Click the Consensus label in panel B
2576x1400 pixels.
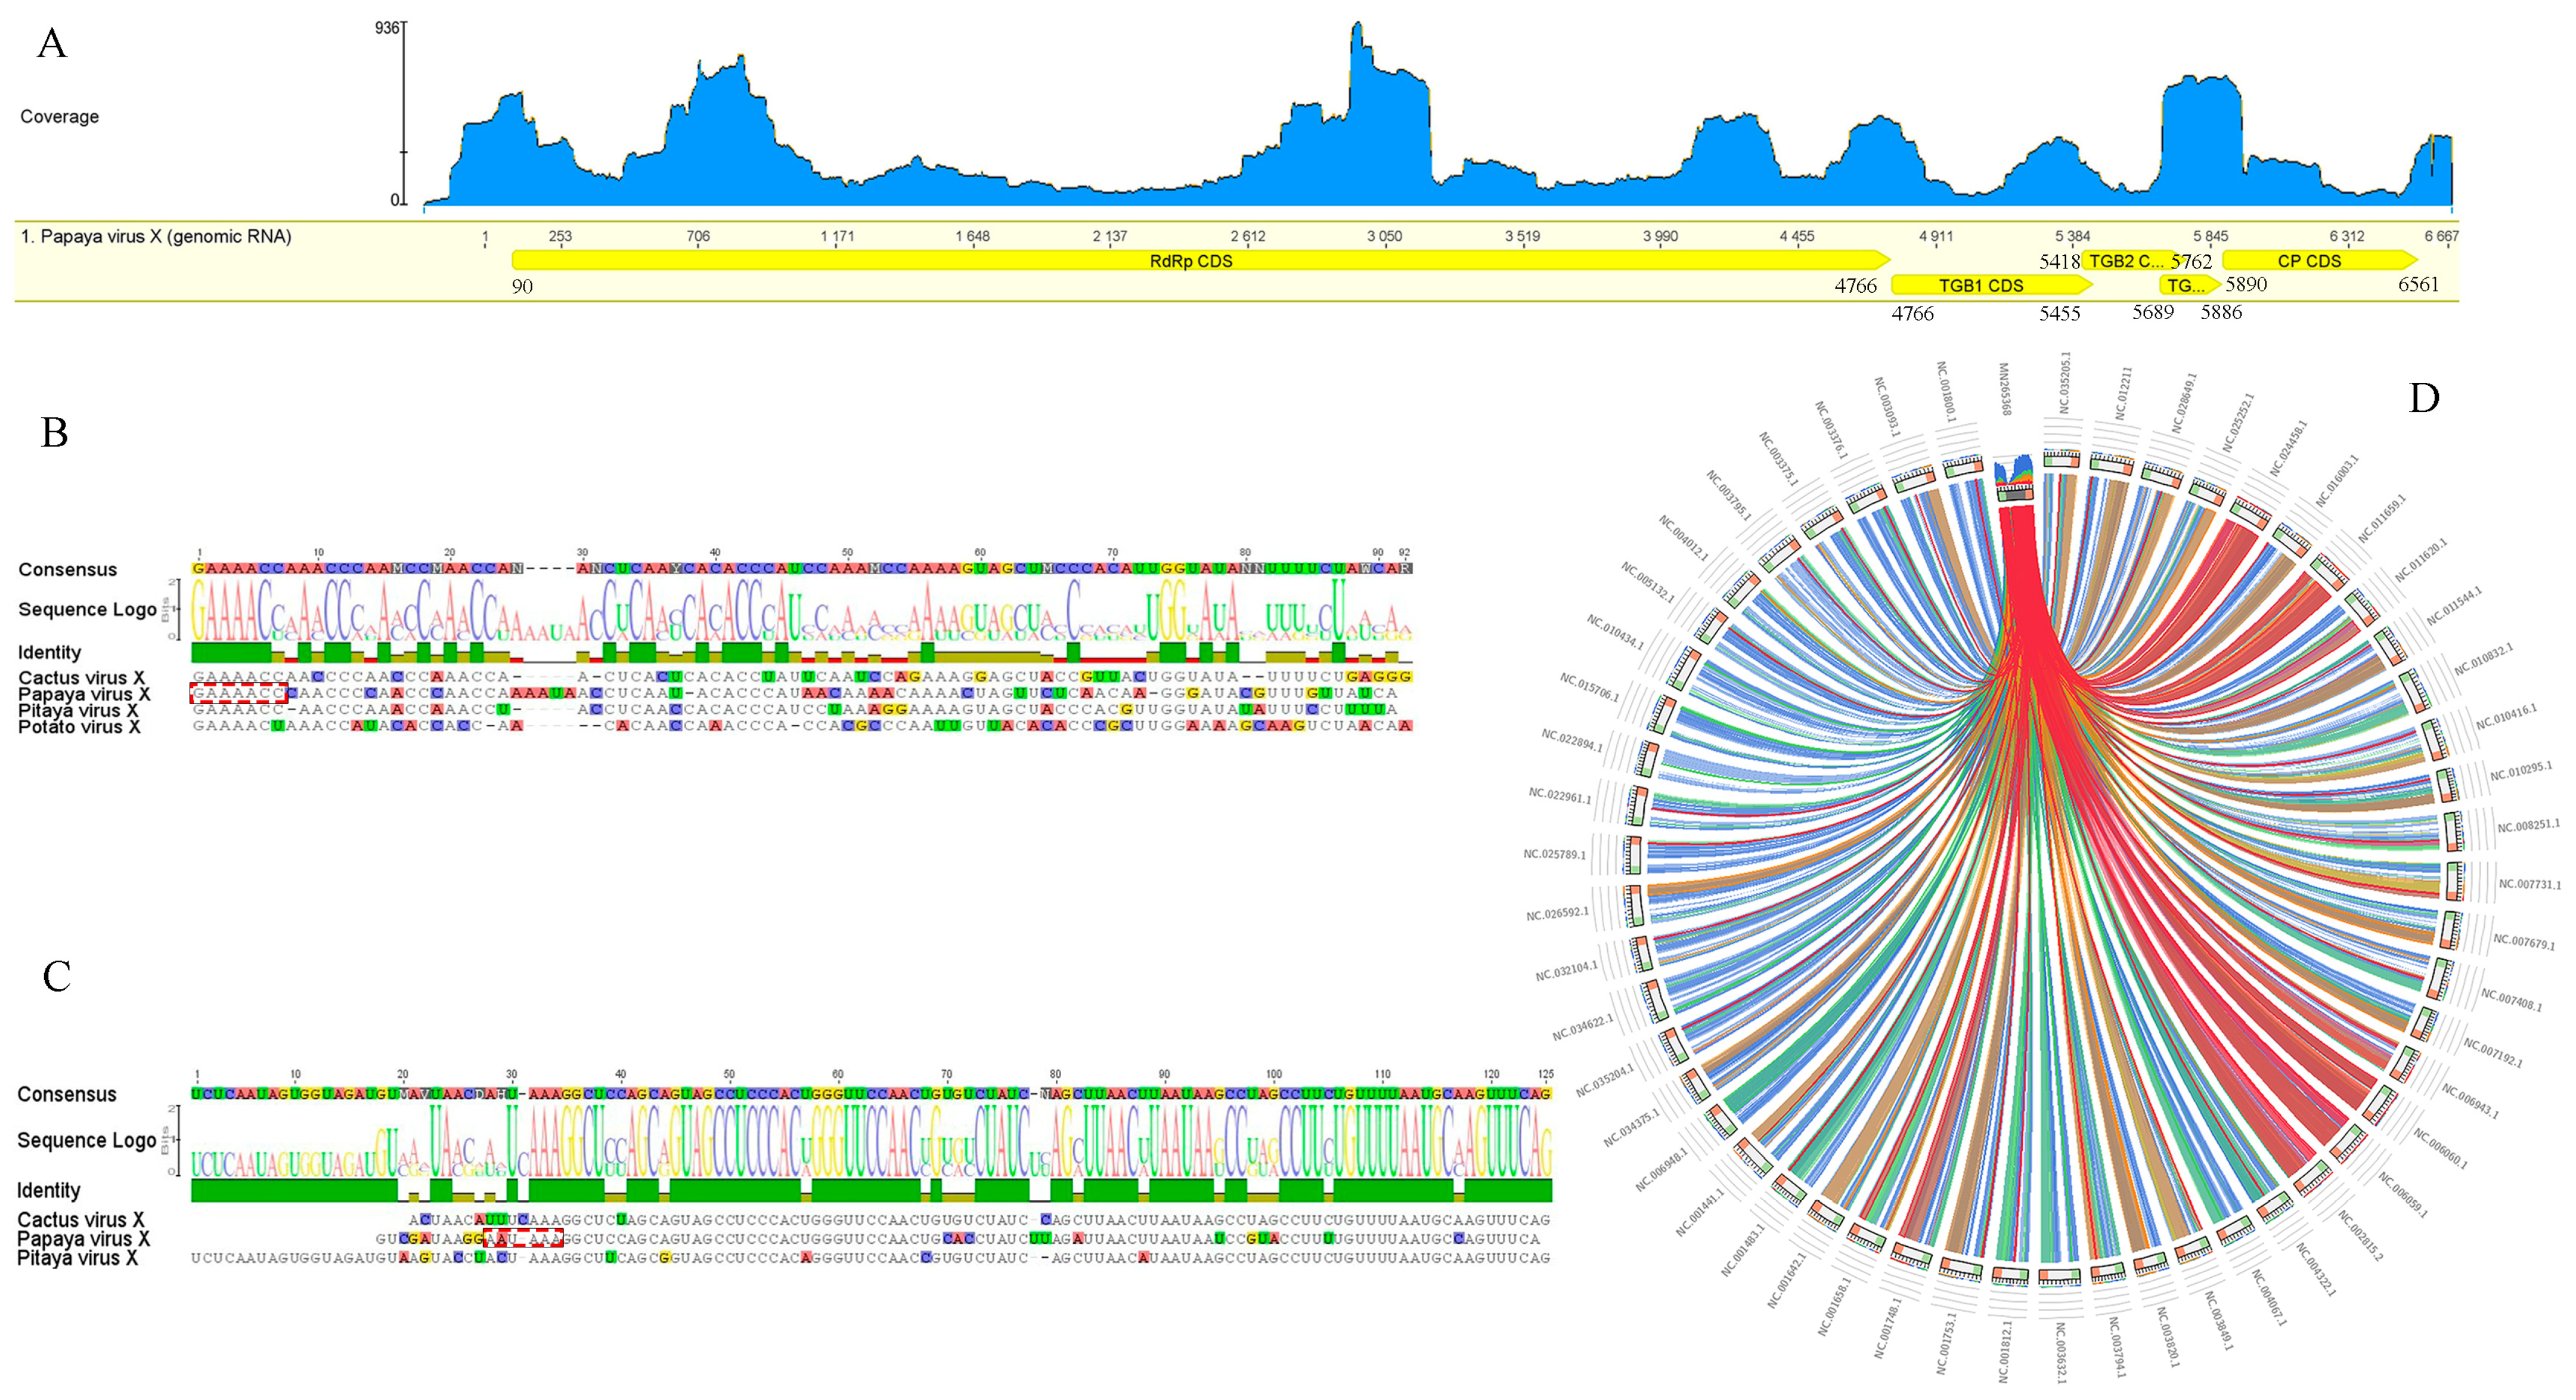tap(67, 570)
